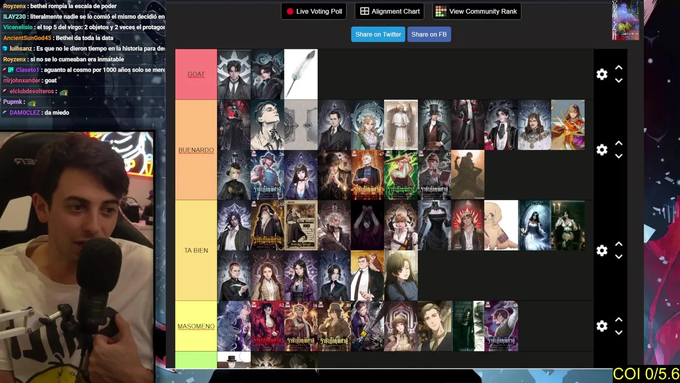This screenshot has height=383, width=680.
Task: Move MASOMENO row down
Action: click(x=618, y=332)
